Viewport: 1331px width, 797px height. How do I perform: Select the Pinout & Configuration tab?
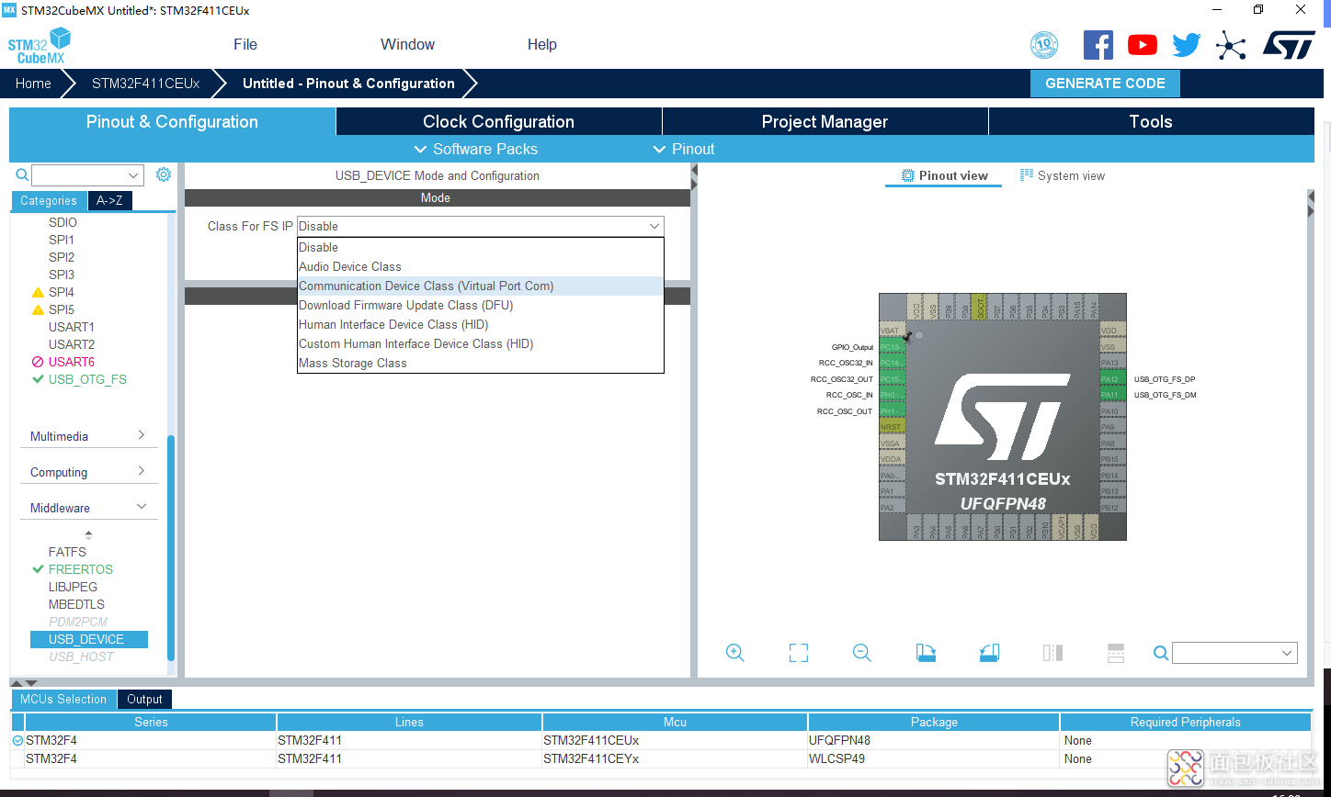click(x=172, y=121)
